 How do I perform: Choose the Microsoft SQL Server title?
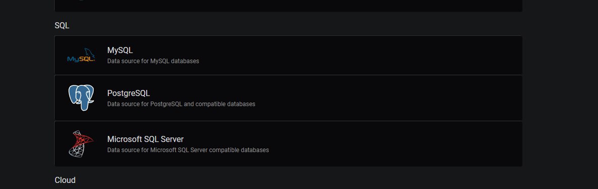(x=145, y=139)
